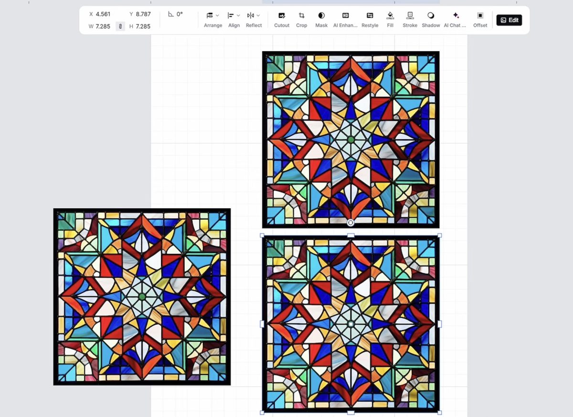Click the center point of selected image
The height and width of the screenshot is (417, 573).
point(350,324)
